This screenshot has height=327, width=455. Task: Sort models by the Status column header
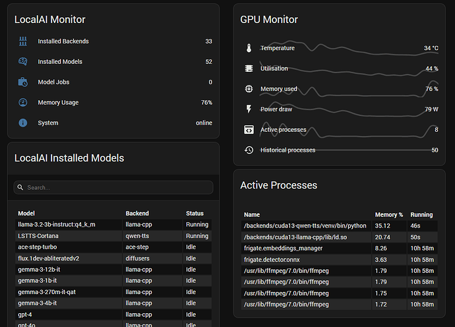coord(195,214)
